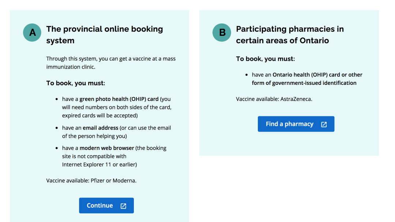Click the Participating pharmacies heading

(290, 35)
